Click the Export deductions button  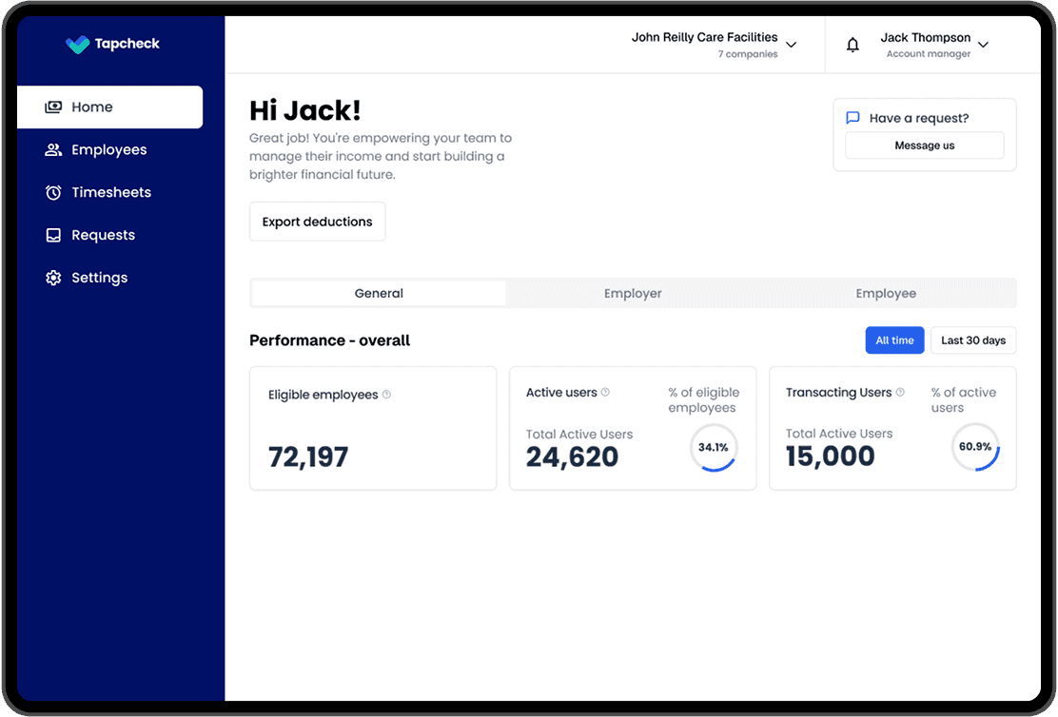(x=317, y=221)
